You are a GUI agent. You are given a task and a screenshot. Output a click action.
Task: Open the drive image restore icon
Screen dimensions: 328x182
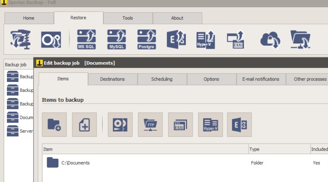click(51, 40)
